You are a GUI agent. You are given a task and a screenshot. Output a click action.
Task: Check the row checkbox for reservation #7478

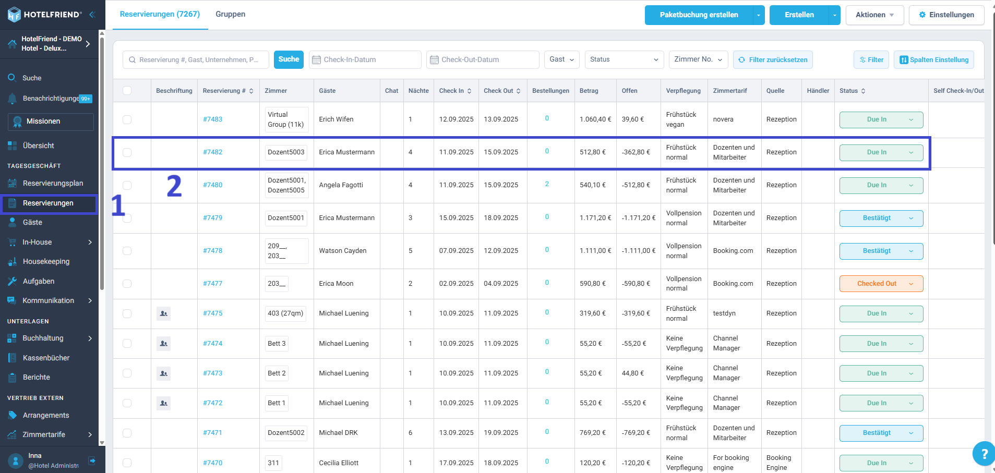127,251
